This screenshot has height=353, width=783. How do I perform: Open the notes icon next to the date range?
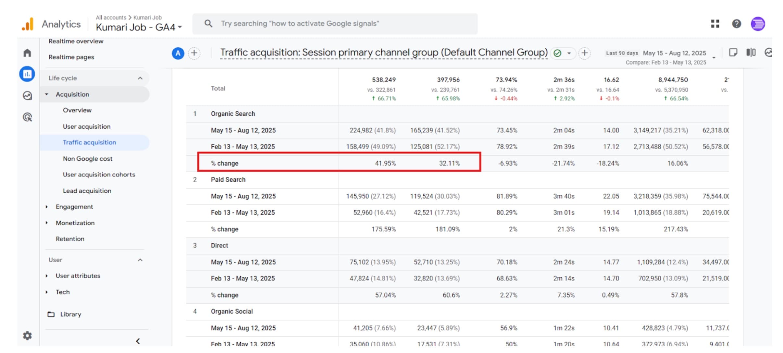[734, 52]
